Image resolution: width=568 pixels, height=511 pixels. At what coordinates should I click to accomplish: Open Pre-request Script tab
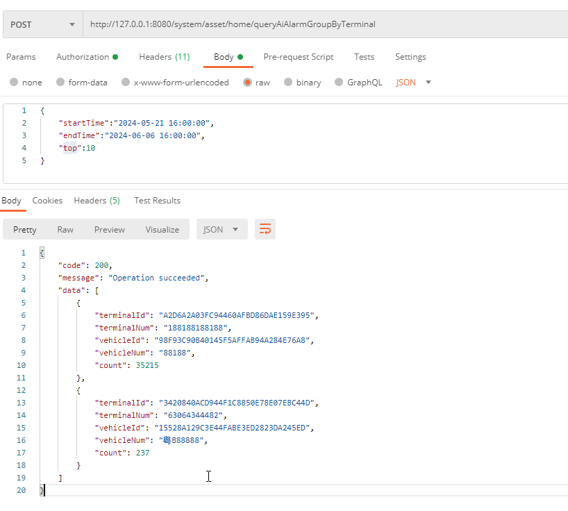point(298,57)
